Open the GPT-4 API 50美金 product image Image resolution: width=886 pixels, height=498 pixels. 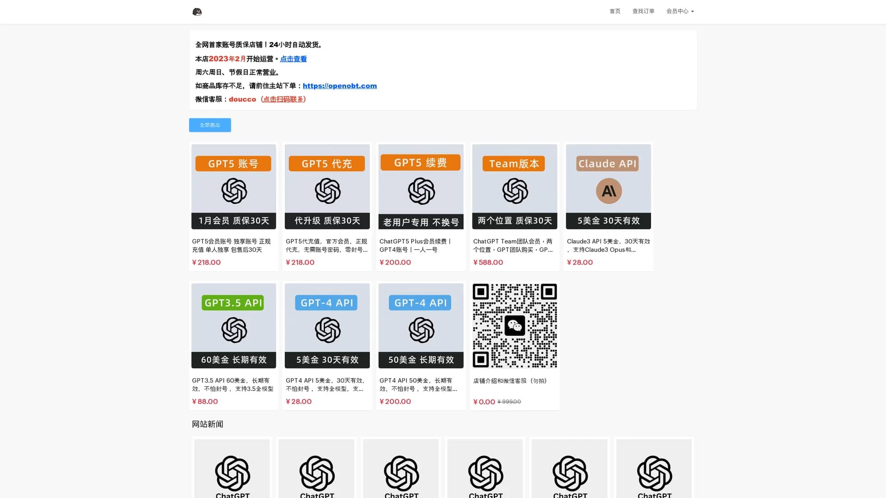tap(421, 326)
